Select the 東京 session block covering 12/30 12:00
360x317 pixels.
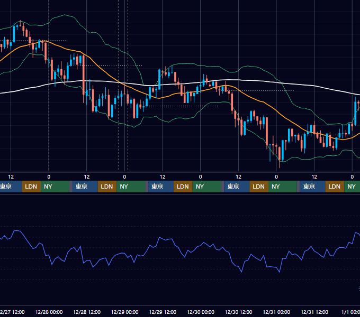pos(237,187)
